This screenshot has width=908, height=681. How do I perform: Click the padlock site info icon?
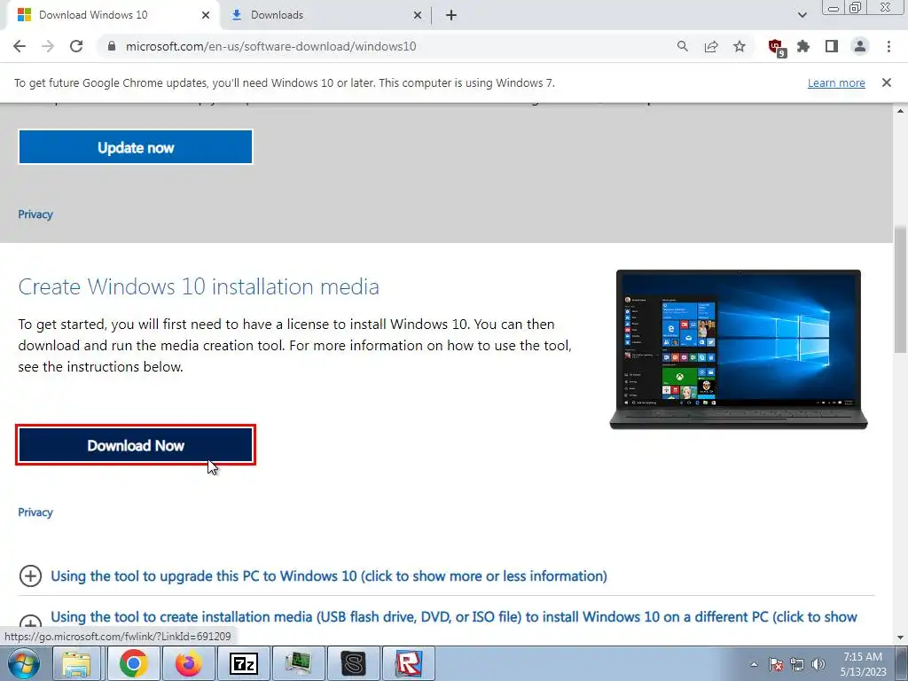coord(112,46)
